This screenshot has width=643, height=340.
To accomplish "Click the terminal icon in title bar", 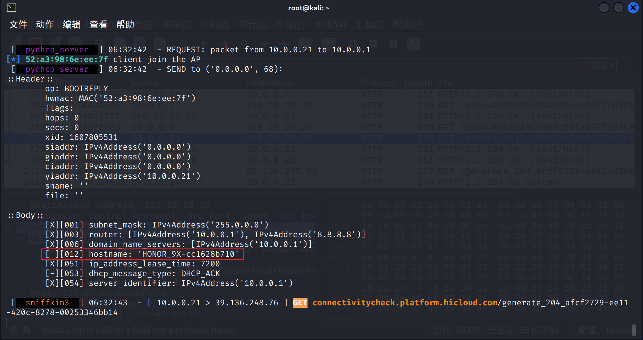I will pos(12,8).
